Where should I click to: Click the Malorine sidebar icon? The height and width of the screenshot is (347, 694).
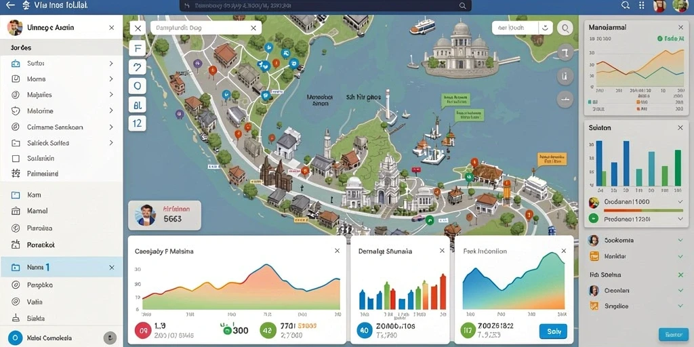coord(16,110)
